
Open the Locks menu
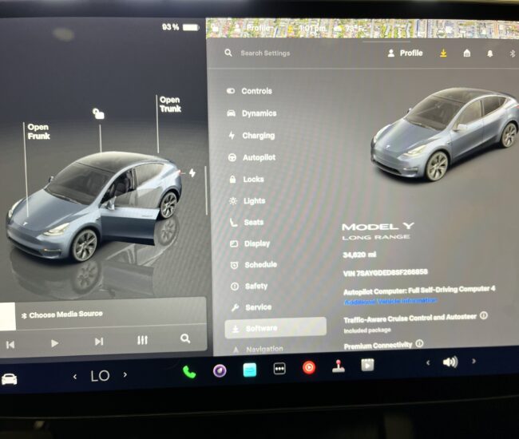[247, 180]
